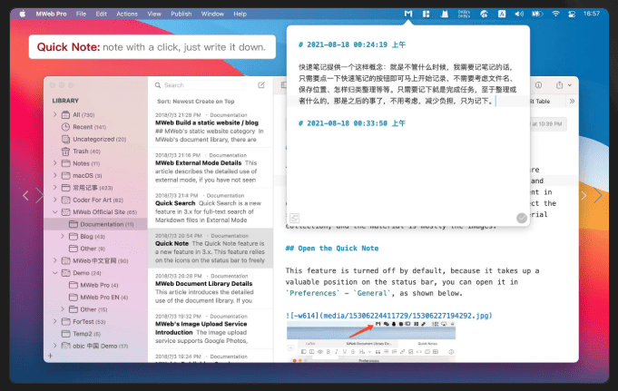Click the Search field in note list

point(199,85)
